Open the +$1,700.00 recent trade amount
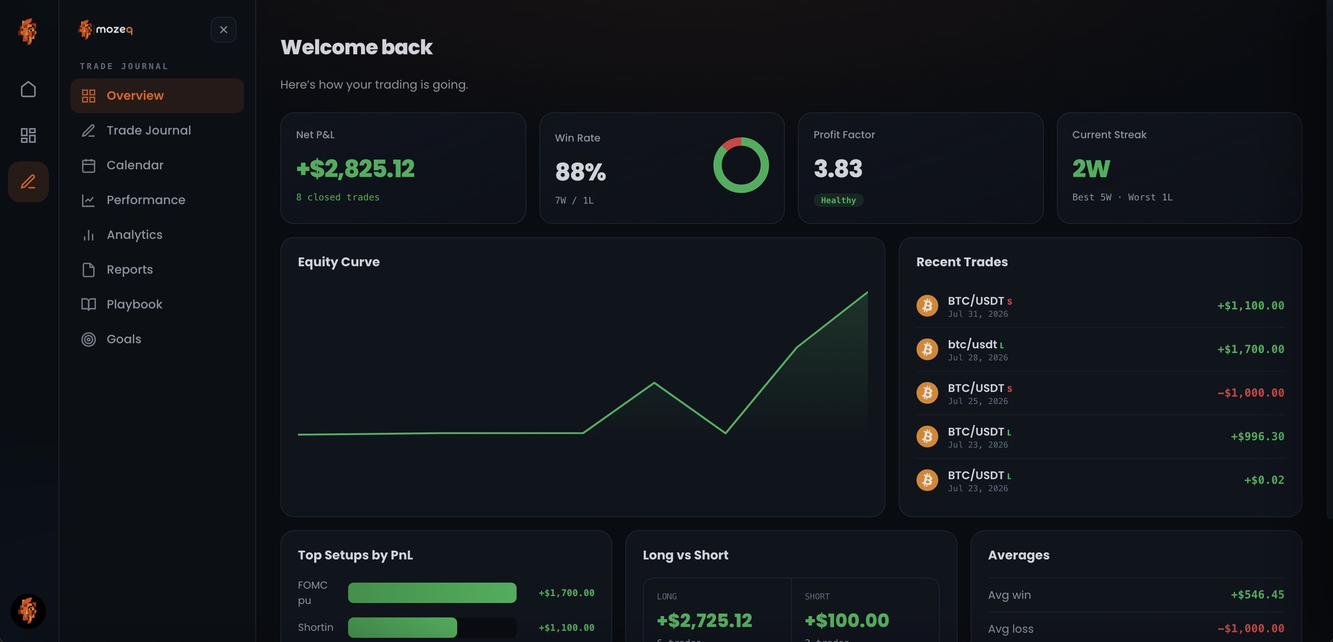 point(1250,349)
